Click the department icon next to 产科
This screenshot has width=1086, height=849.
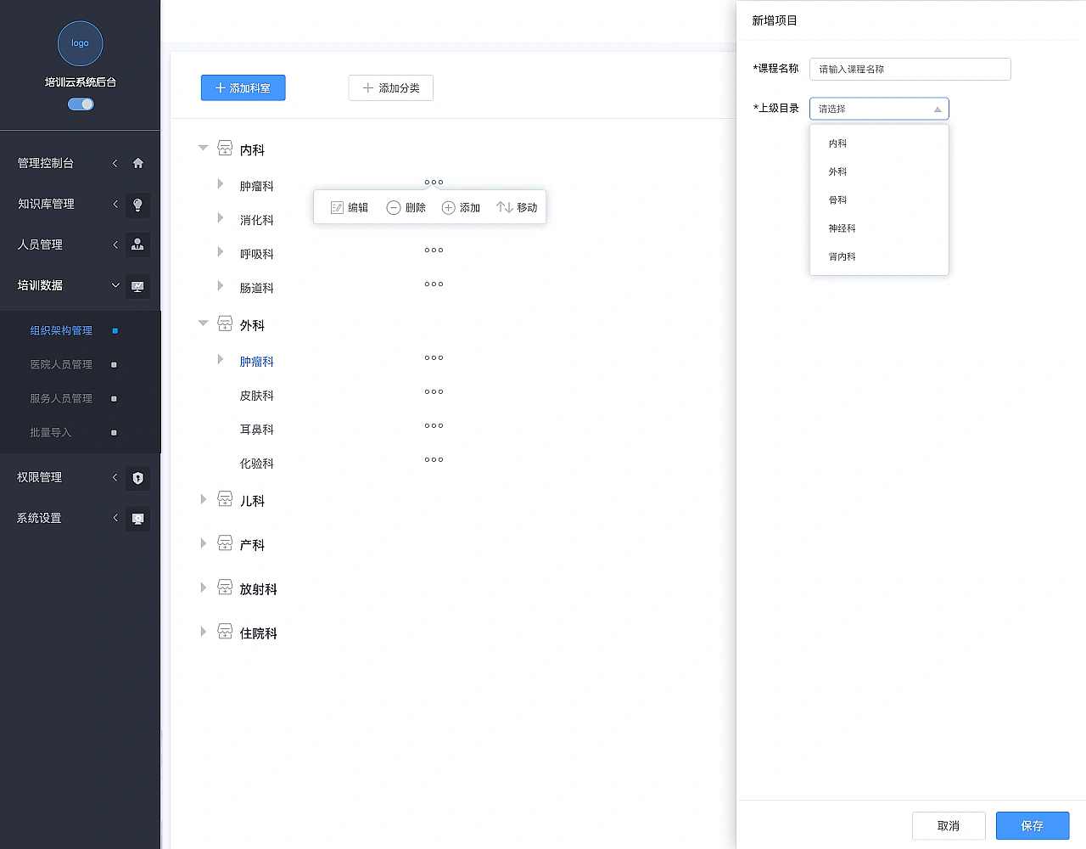225,543
